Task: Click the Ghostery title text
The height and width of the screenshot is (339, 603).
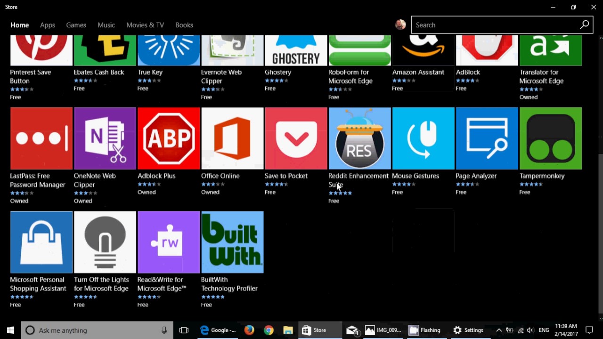Action: coord(278,72)
